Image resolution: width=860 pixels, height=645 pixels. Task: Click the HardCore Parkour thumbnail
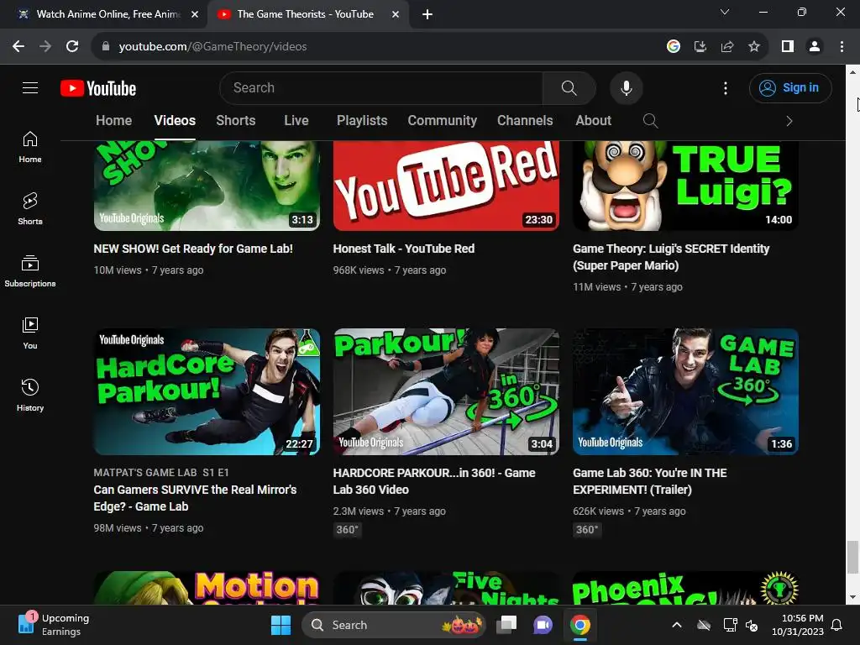[x=207, y=391]
